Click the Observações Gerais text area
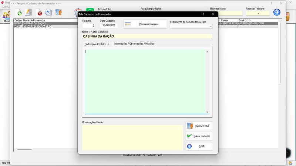The image size is (296, 166). pyautogui.click(x=132, y=137)
